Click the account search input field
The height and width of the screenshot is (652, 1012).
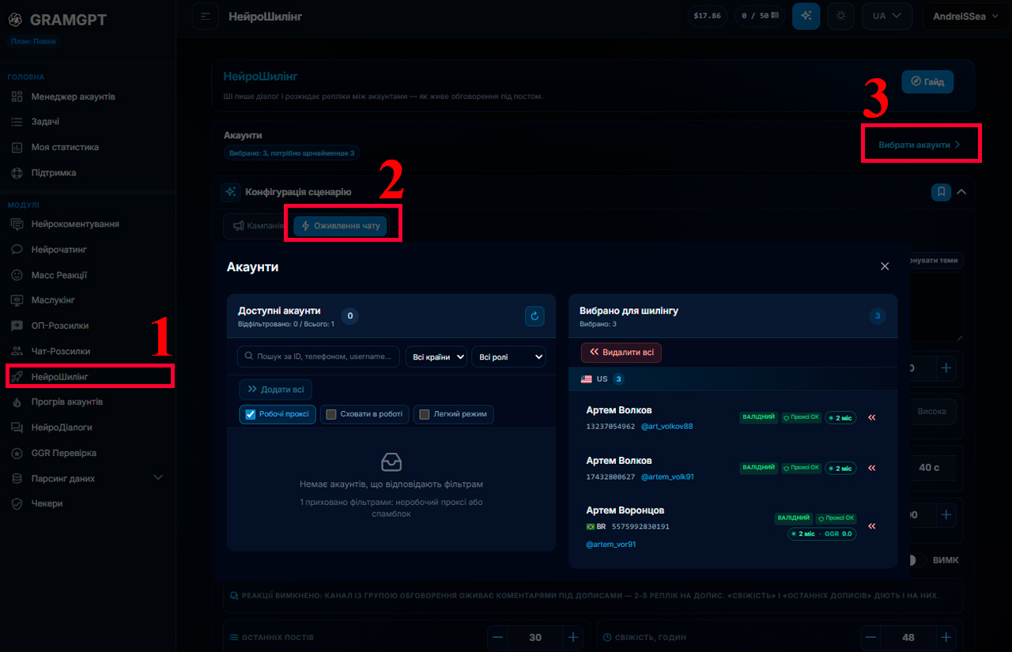point(319,356)
